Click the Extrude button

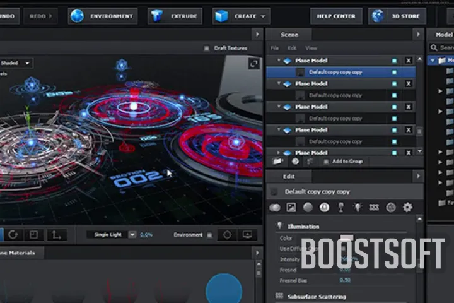(175, 16)
